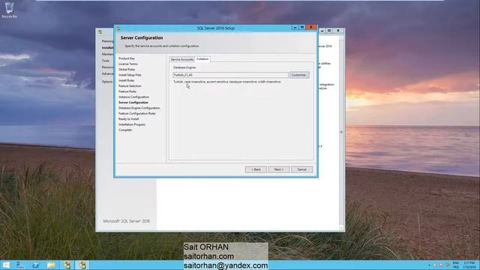Image resolution: width=480 pixels, height=270 pixels.
Task: Close the SQL Server 2016 Setup dialog
Action: 311,28
